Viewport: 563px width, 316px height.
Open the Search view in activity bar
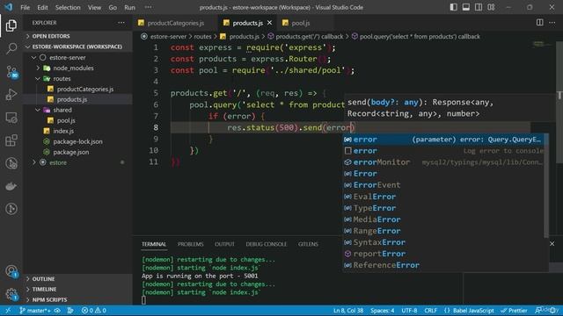[11, 48]
